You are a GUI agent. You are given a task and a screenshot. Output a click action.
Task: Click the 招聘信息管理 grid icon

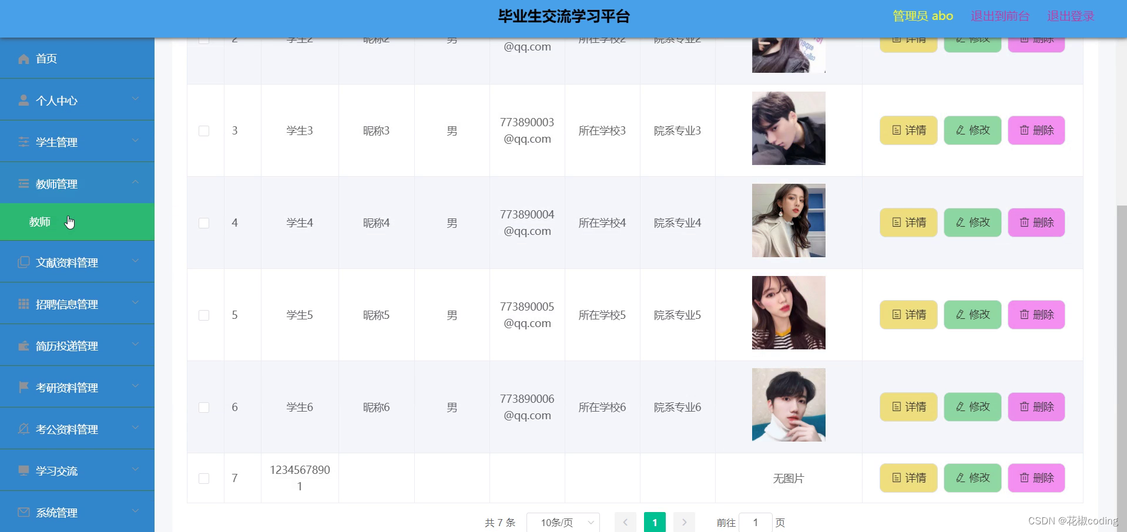tap(24, 304)
